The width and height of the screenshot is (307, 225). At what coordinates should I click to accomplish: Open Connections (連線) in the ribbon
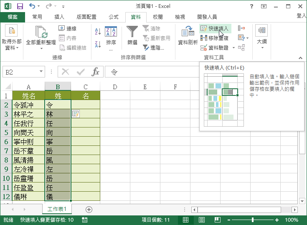68,28
